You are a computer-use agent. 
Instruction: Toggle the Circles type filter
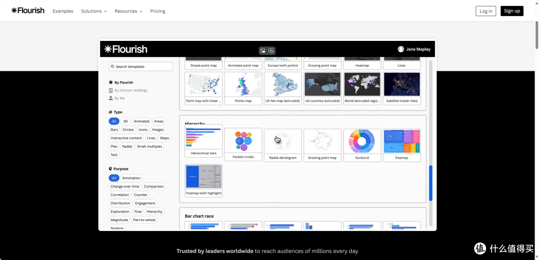click(128, 130)
